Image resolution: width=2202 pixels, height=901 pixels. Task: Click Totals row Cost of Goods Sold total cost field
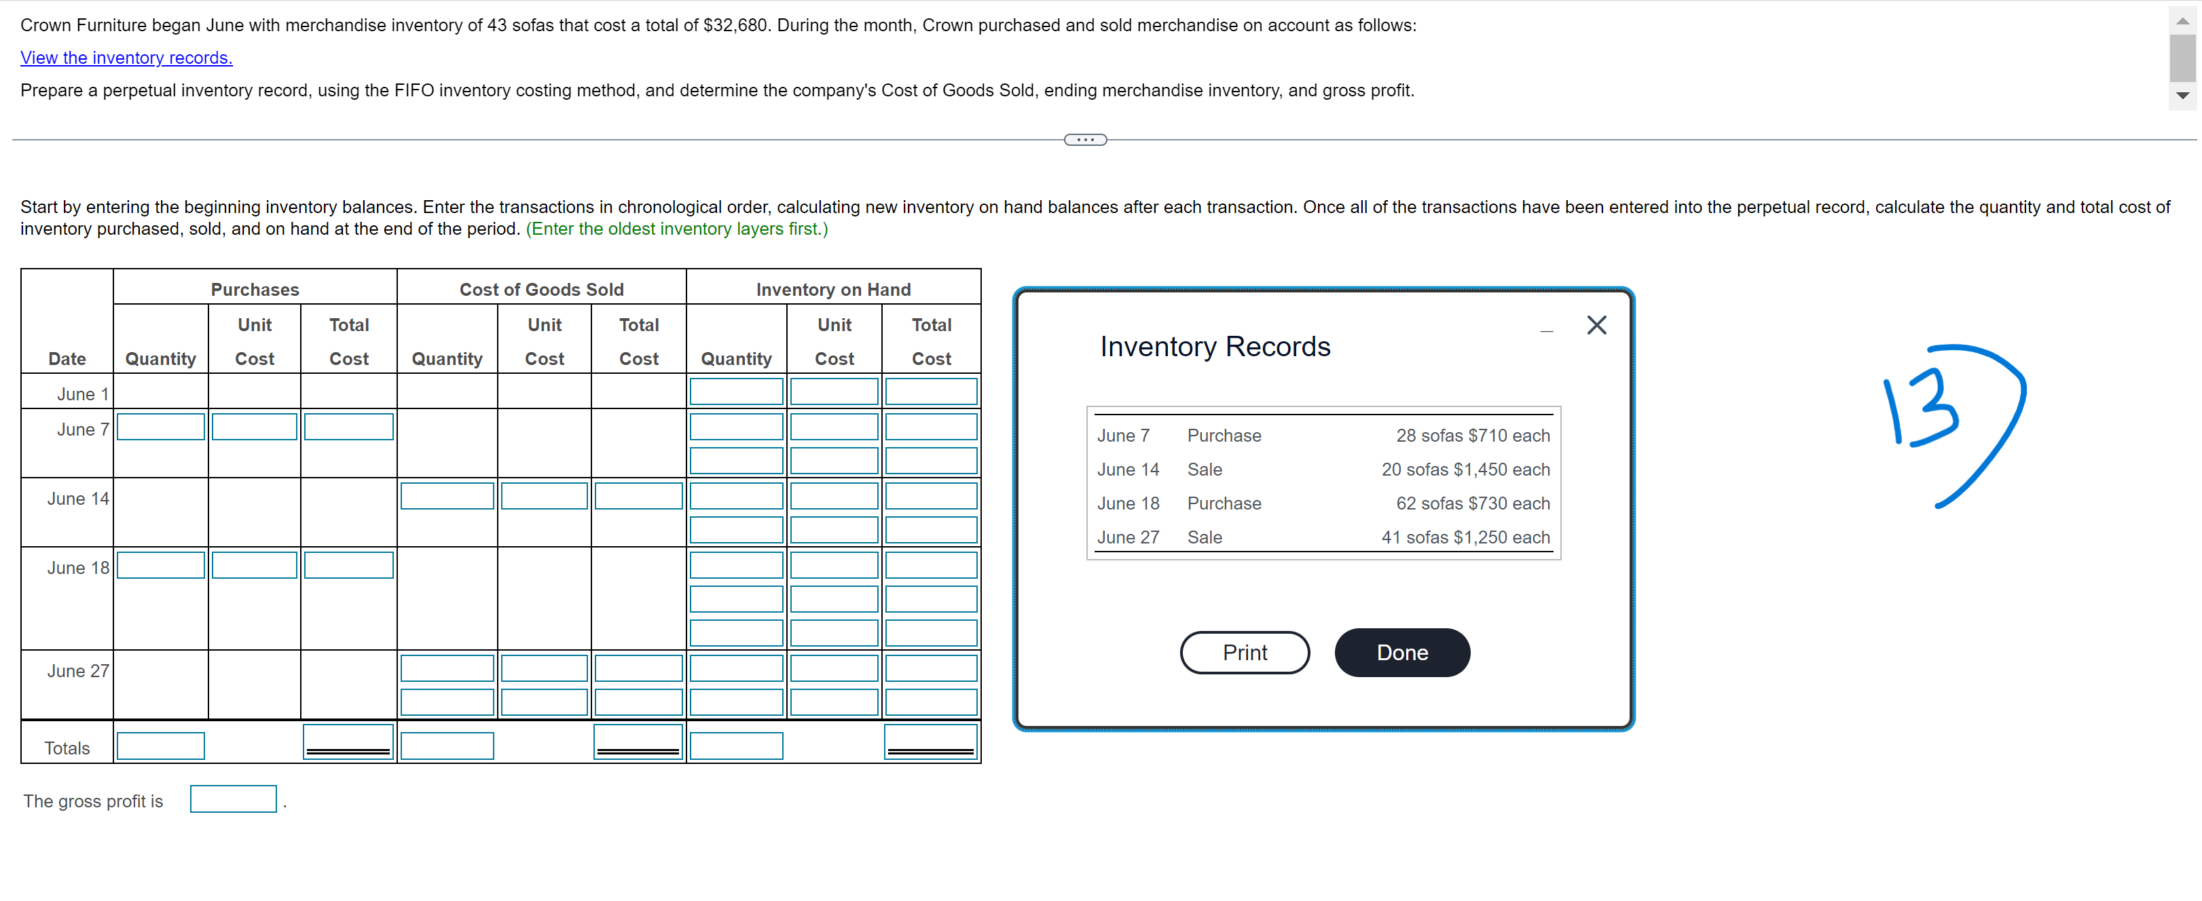click(638, 742)
